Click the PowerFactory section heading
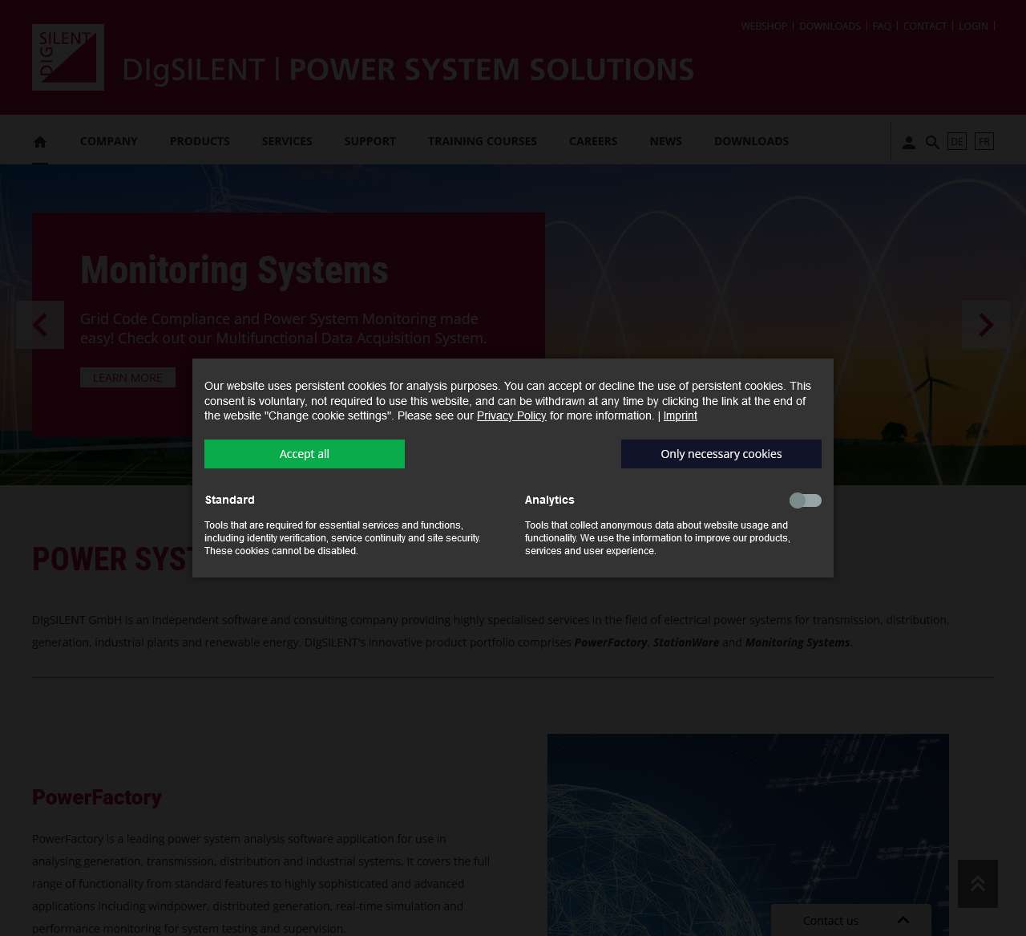Viewport: 1026px width, 936px height. click(x=97, y=797)
